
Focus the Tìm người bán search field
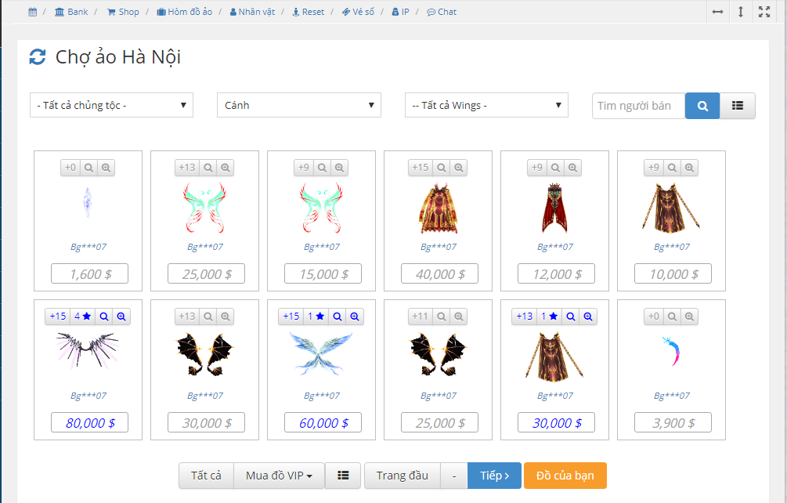coord(638,106)
